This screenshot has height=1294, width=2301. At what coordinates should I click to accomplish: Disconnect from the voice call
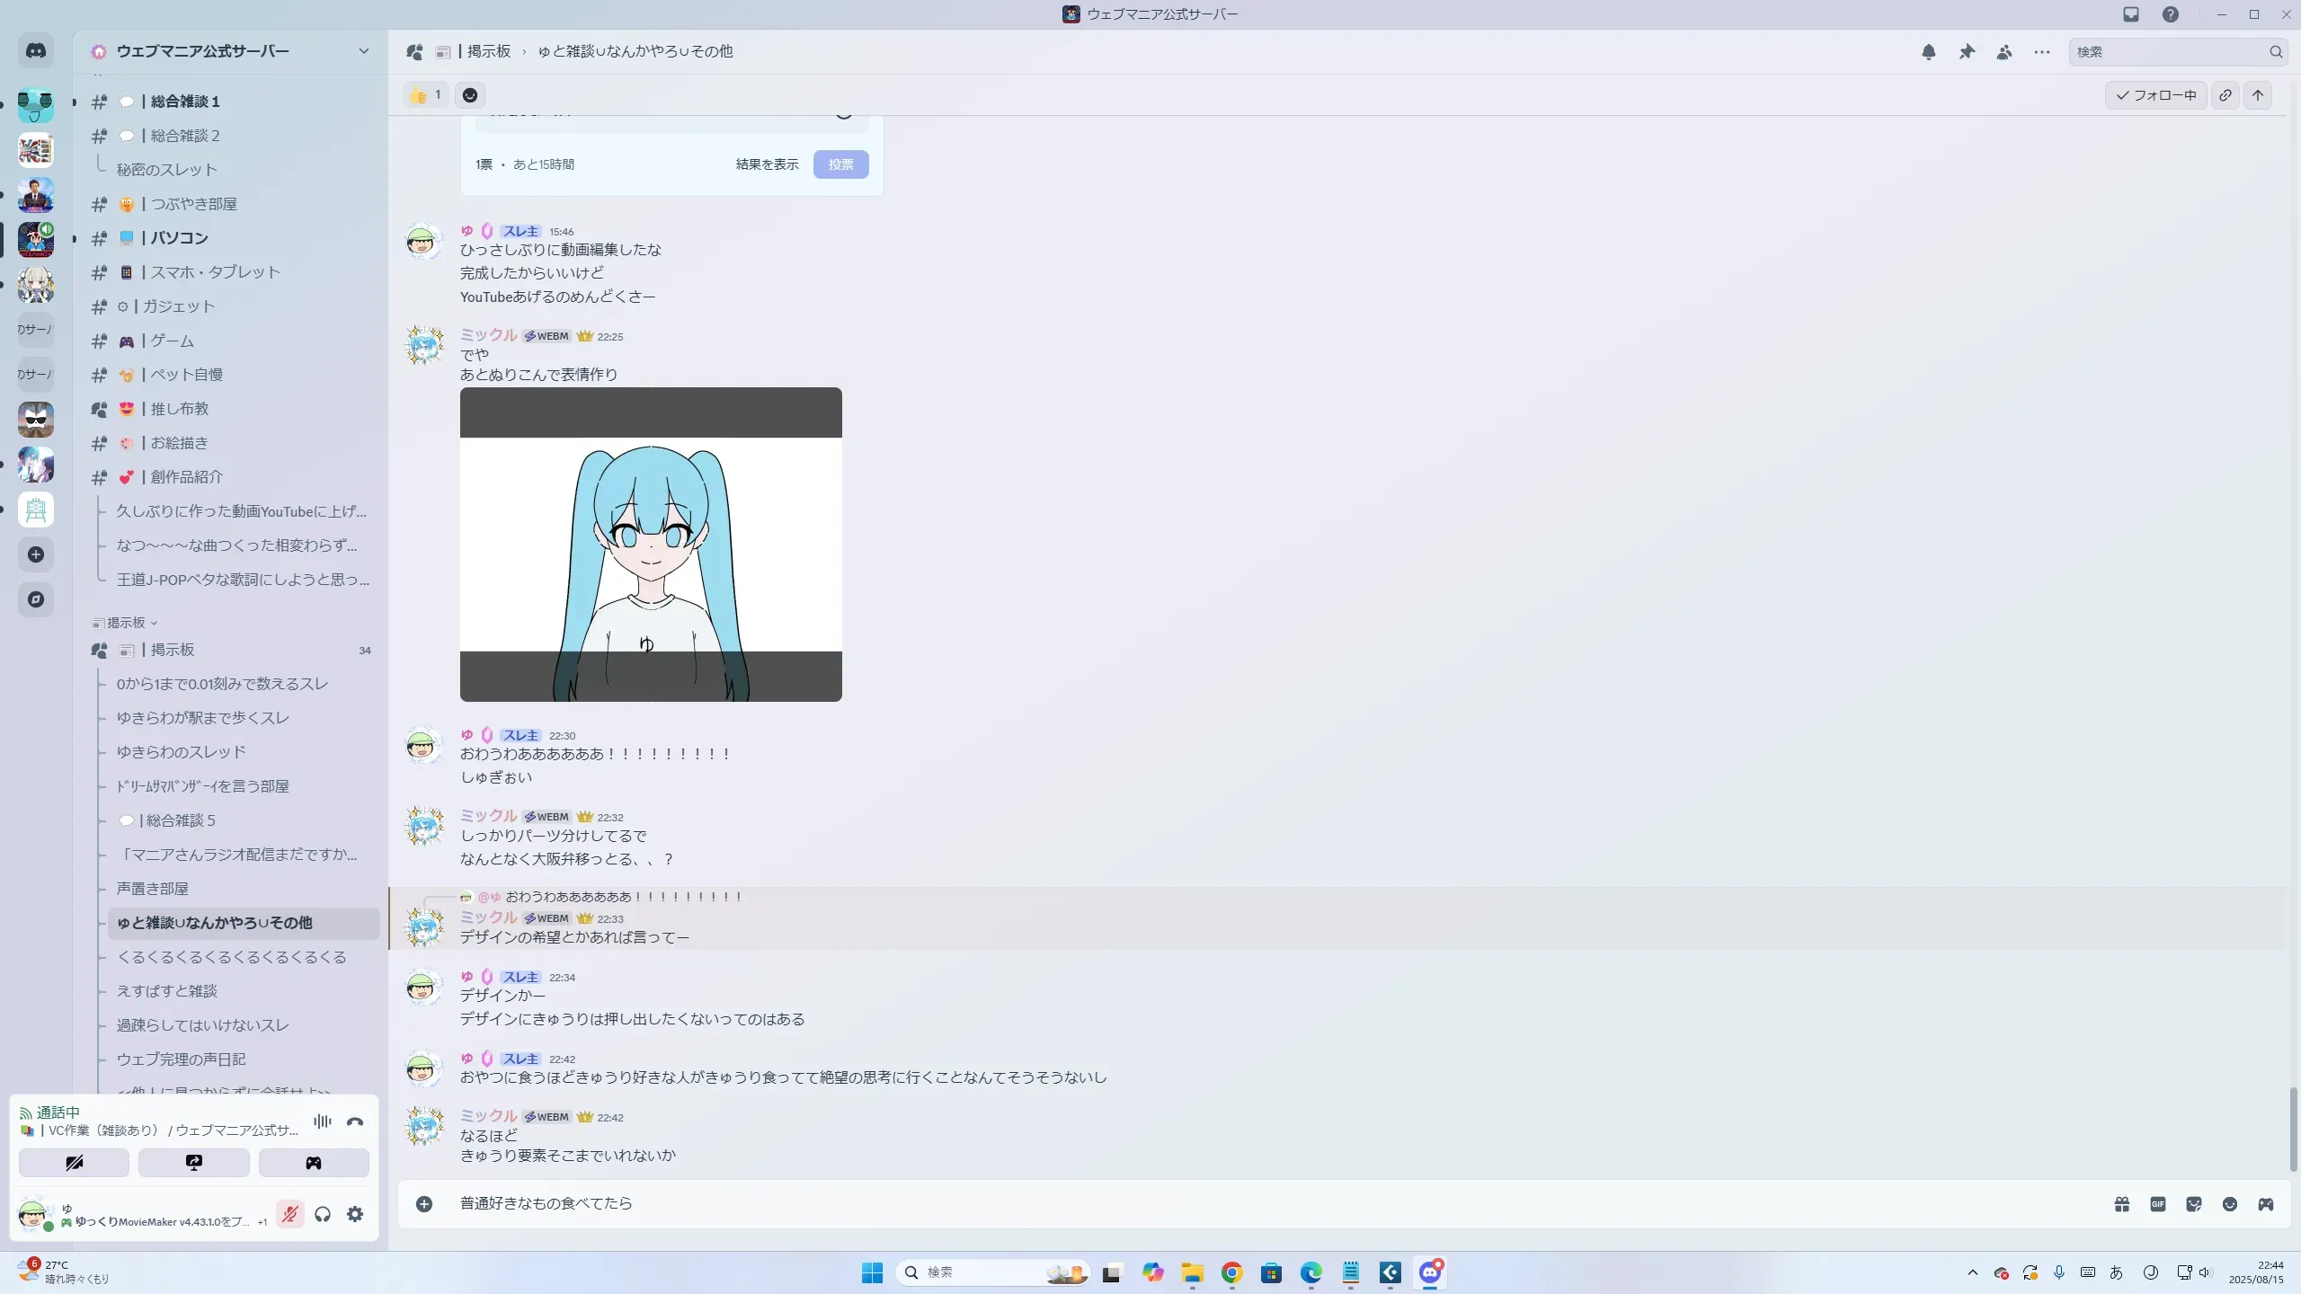click(355, 1121)
